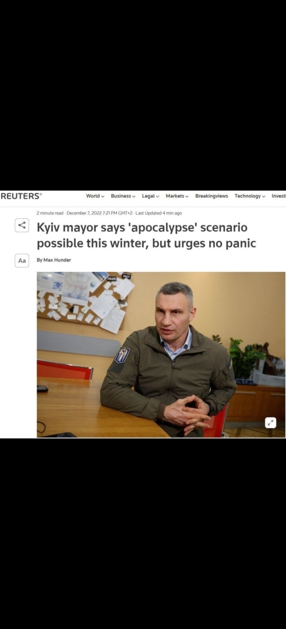Open the Aa text size button
The width and height of the screenshot is (286, 629).
pos(22,260)
